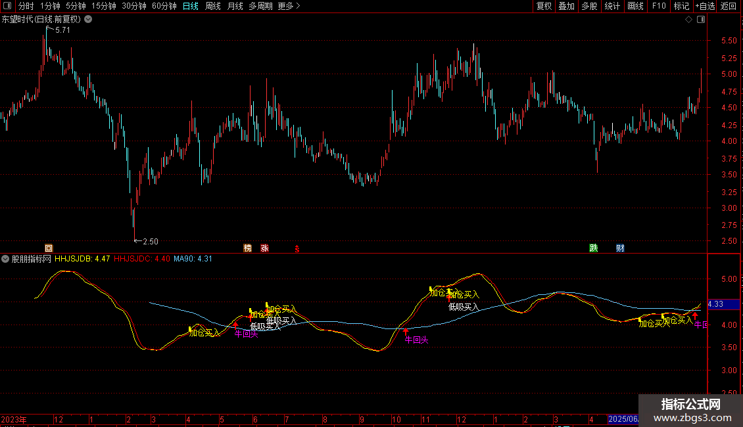
Task: Select the 30分钟 period
Action: (133, 6)
